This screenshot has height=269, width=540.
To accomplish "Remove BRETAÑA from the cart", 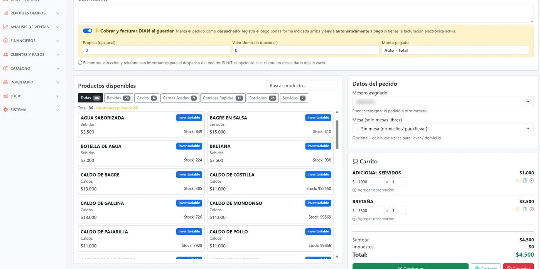I will (x=532, y=209).
